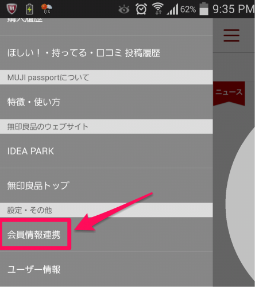Select 会員情報連携 menu item
This screenshot has width=255, height=287.
106,234
